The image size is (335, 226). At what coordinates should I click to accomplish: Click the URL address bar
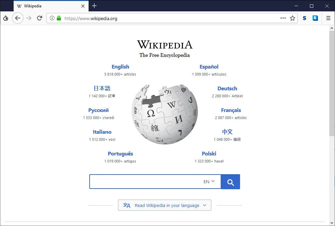(x=167, y=18)
